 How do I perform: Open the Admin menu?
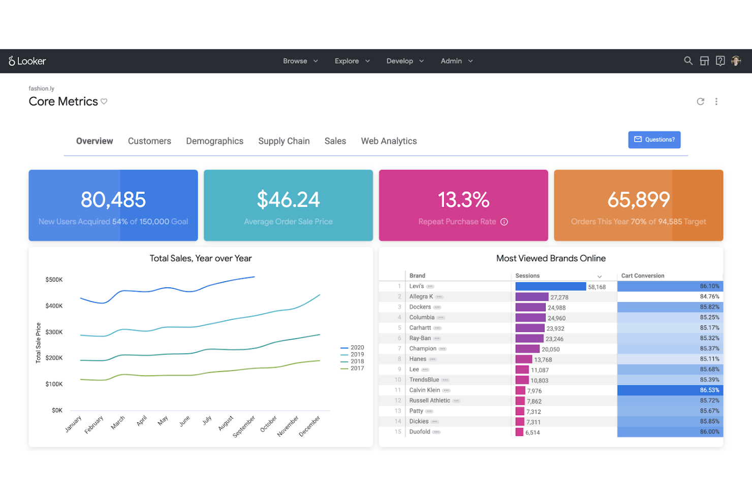456,60
